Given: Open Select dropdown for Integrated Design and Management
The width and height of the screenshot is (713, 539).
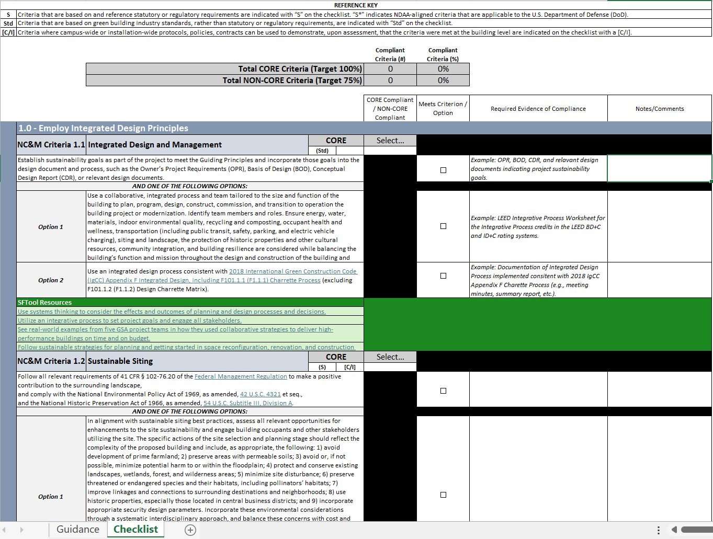Looking at the screenshot, I should tap(390, 141).
